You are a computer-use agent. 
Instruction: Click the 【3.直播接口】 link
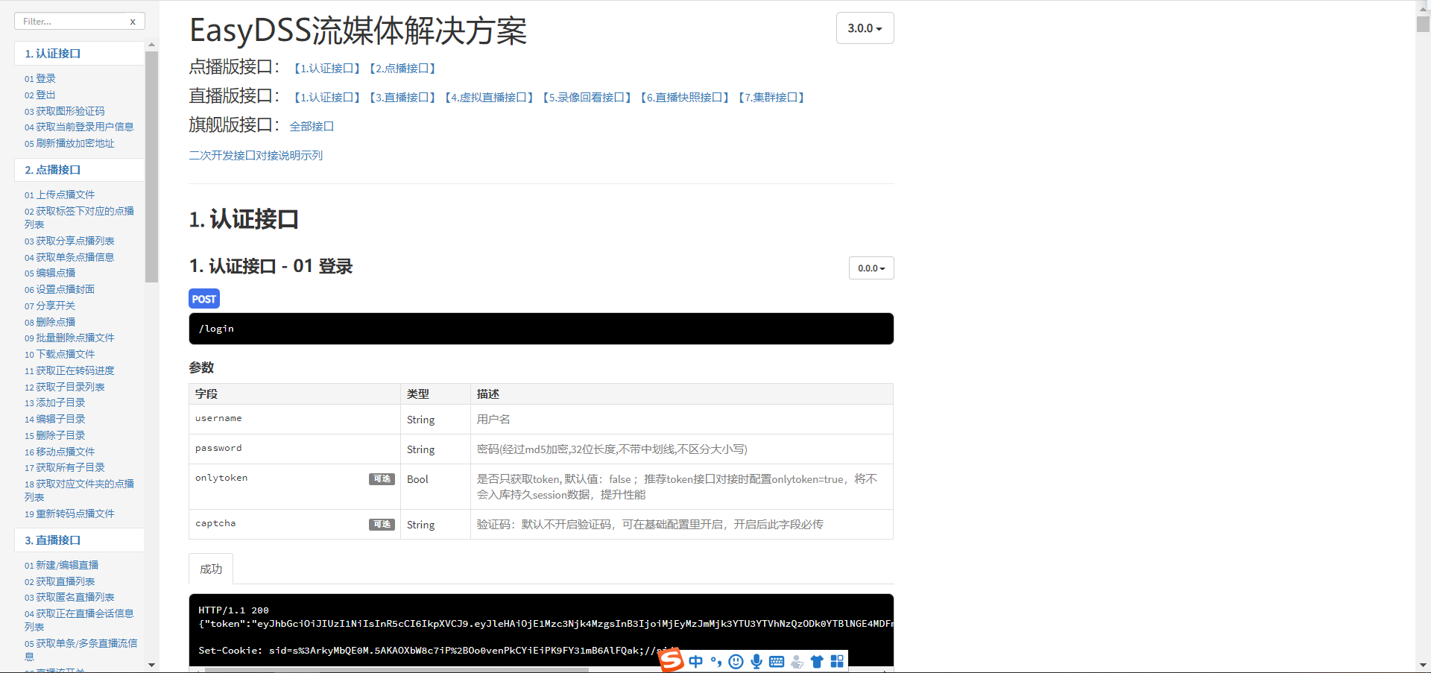(402, 98)
